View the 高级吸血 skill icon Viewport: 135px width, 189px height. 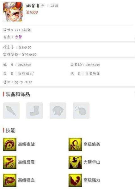(x=10, y=180)
